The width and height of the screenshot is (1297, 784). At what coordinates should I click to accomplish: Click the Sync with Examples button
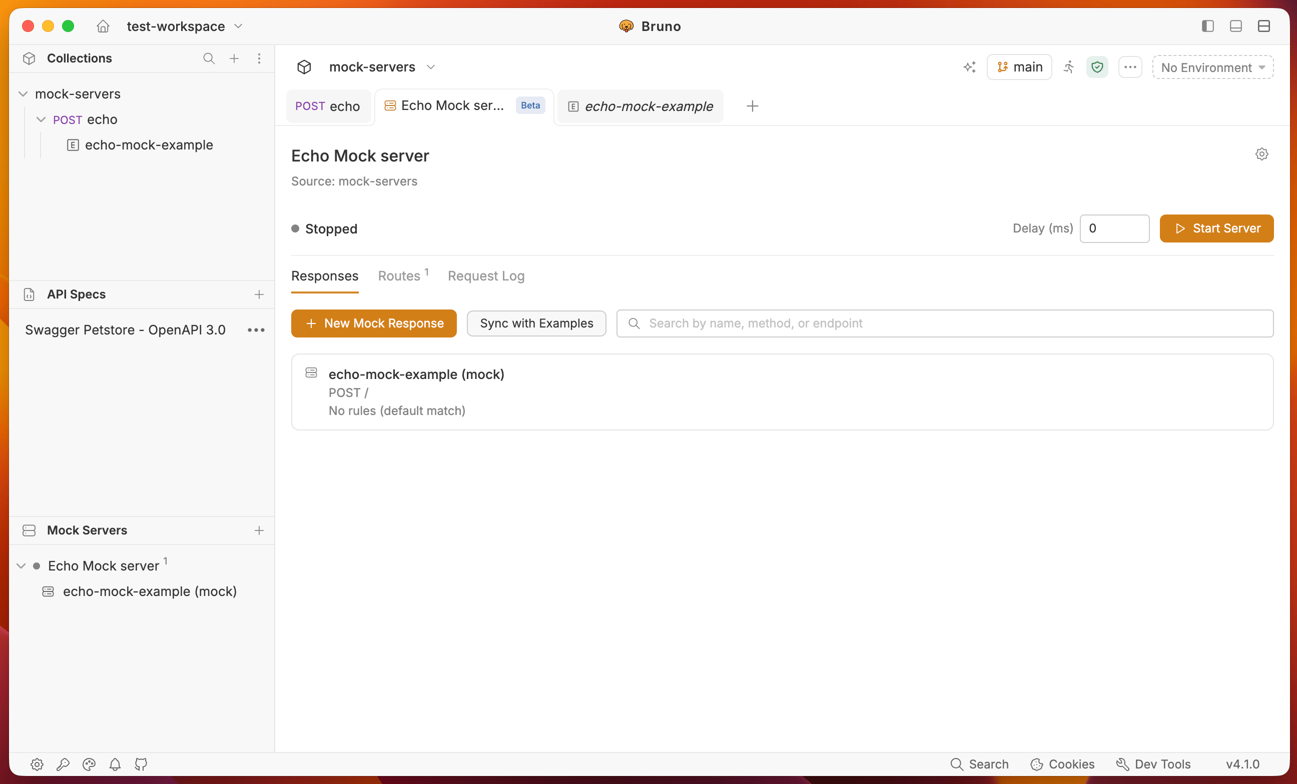[536, 323]
